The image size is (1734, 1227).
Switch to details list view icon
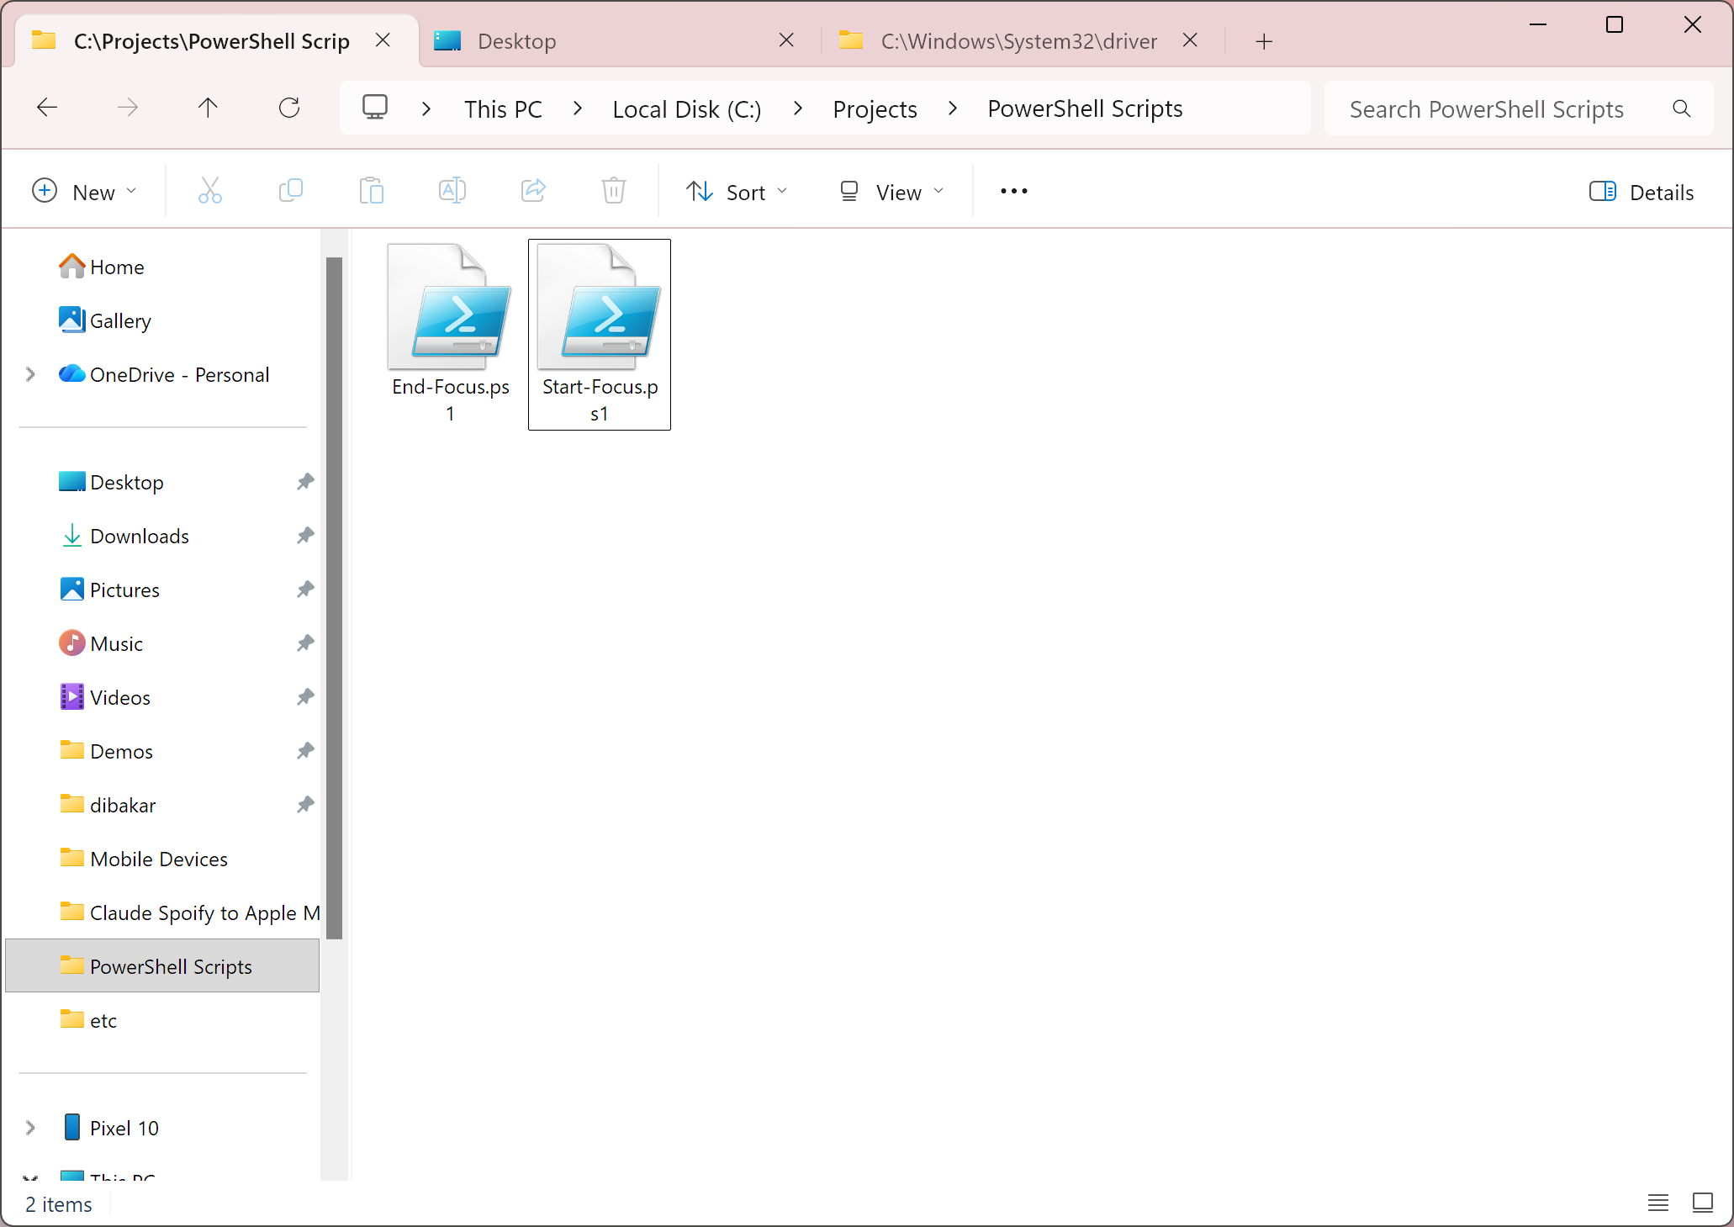[x=1658, y=1203]
